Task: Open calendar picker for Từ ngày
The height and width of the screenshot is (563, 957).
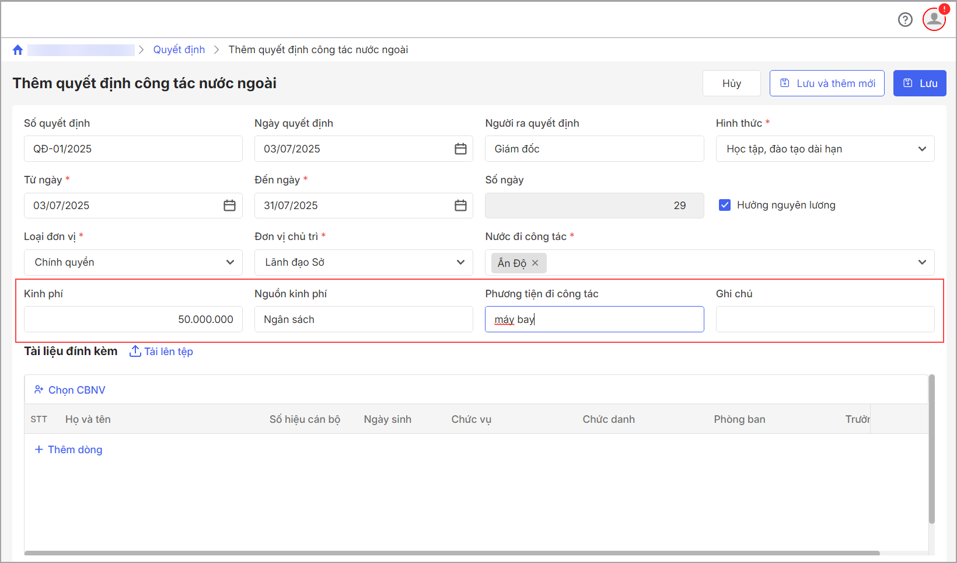Action: [229, 206]
